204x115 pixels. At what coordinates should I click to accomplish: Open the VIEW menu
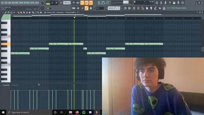click(x=21, y=3)
